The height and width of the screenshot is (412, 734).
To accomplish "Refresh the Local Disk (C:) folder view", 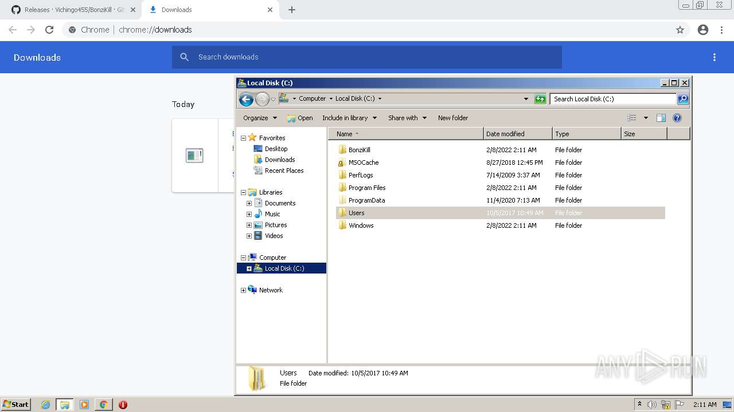I will click(540, 99).
